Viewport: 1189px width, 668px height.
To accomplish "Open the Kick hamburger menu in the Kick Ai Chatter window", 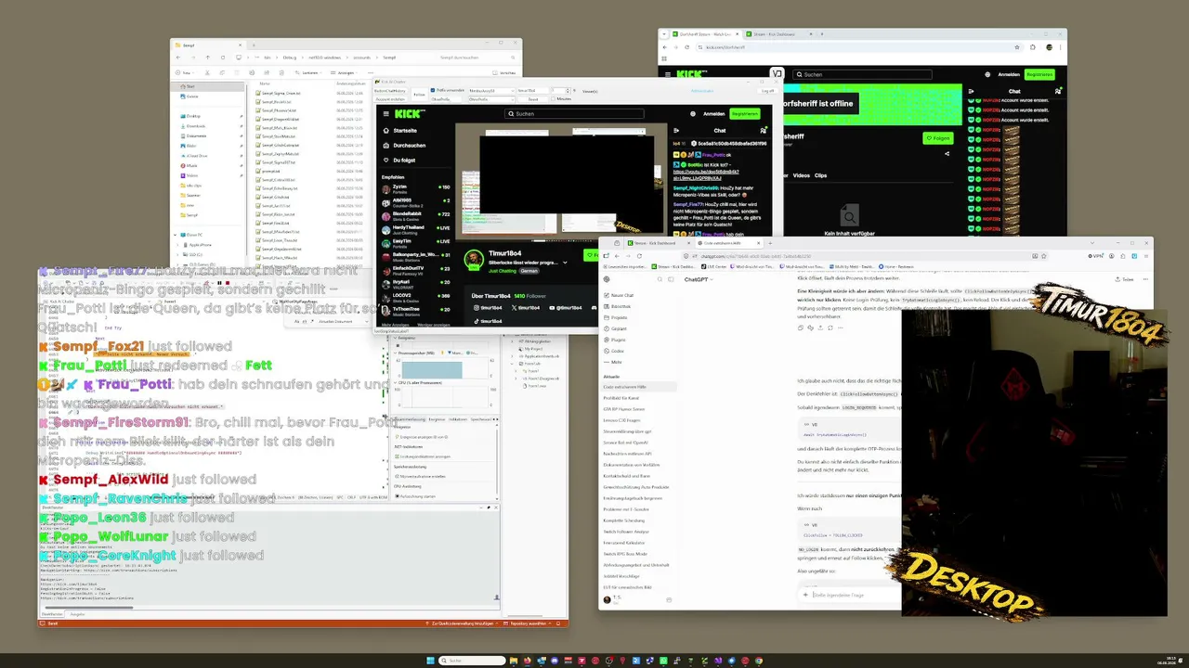I will (x=385, y=114).
